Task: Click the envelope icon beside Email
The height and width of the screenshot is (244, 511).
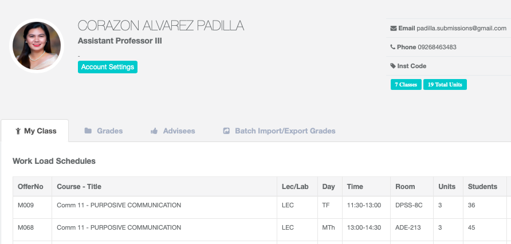Action: pyautogui.click(x=393, y=28)
